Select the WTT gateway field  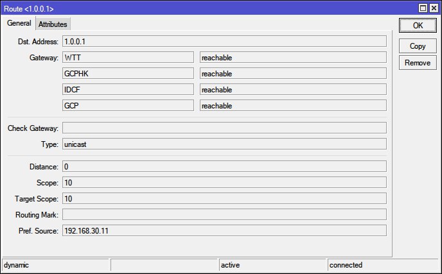click(x=128, y=57)
